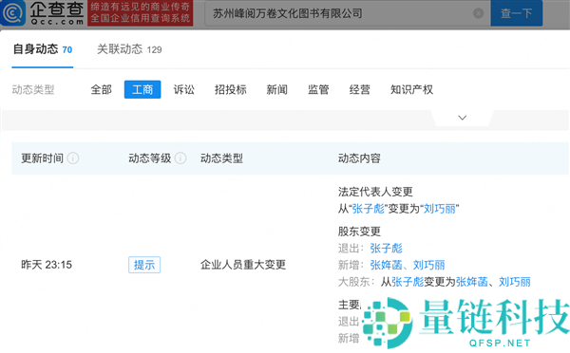Click the 动态内容 column header
570x353 pixels.
pos(359,158)
